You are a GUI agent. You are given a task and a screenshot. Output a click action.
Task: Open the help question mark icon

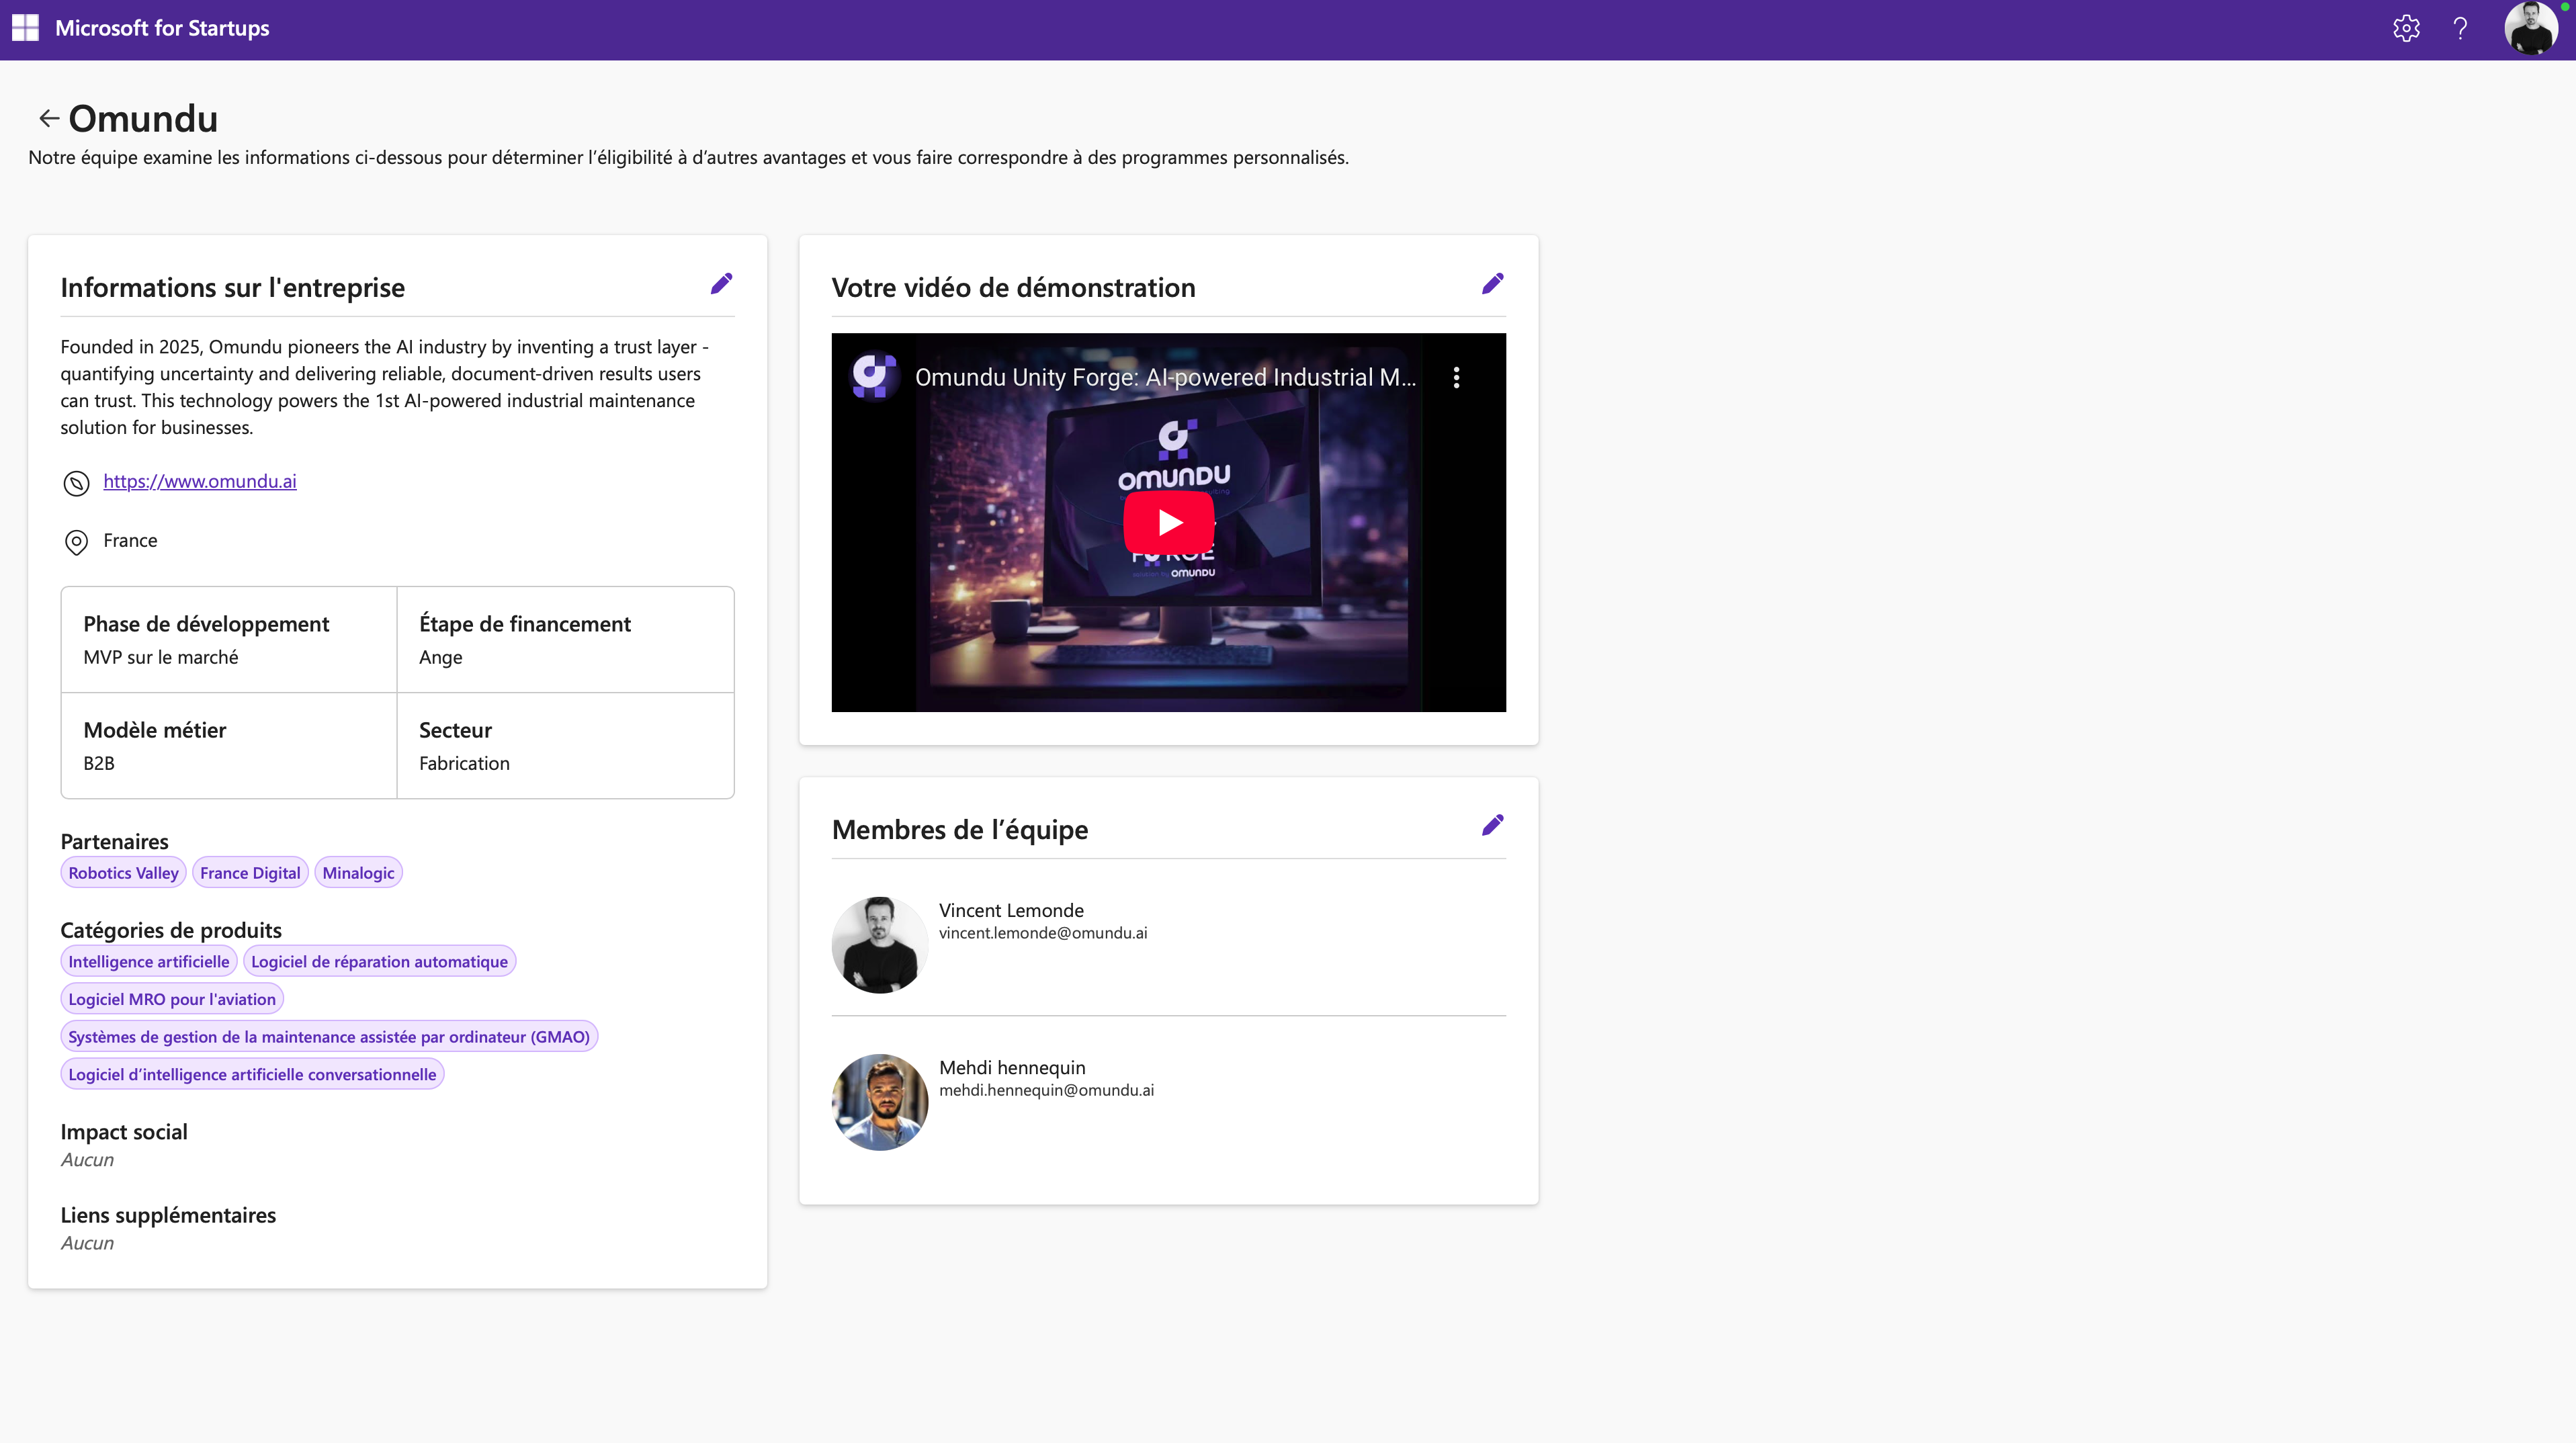(2460, 28)
